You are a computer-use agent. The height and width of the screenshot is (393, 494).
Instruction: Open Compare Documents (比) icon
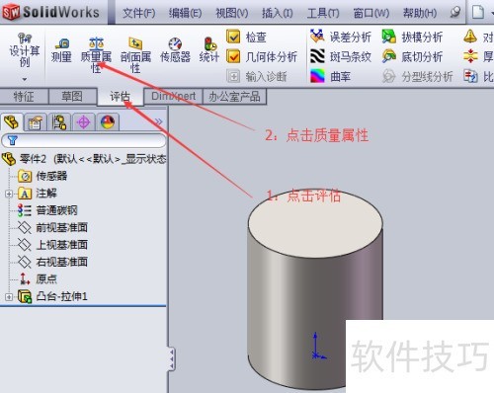coord(470,76)
